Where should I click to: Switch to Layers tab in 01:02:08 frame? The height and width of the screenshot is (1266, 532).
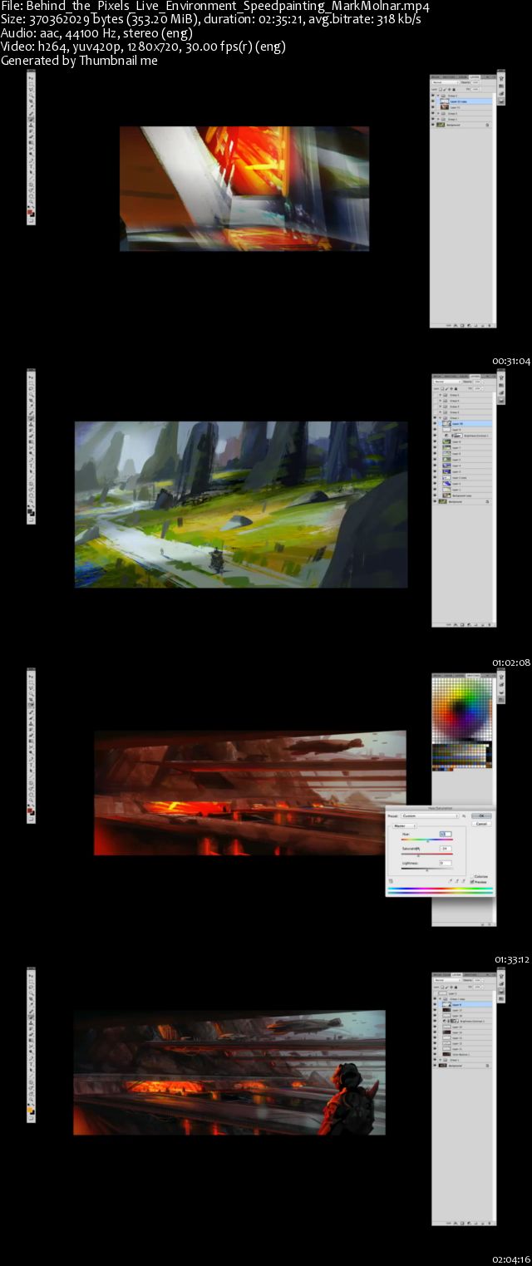pyautogui.click(x=475, y=376)
